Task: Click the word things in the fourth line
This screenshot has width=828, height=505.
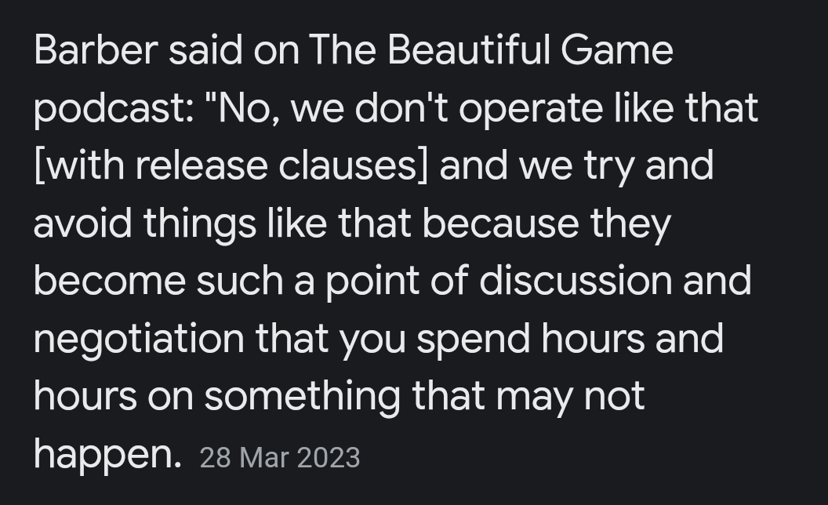Action: pos(200,224)
